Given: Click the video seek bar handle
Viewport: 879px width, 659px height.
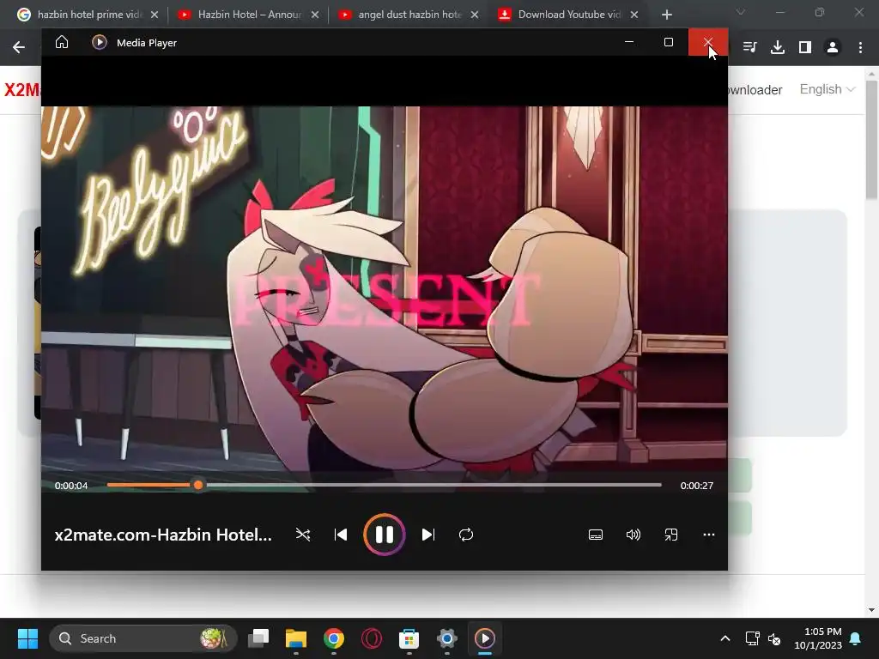Looking at the screenshot, I should point(198,486).
